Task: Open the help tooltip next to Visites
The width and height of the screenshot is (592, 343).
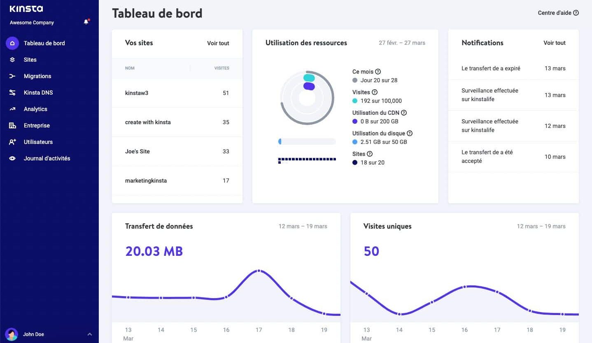Action: coord(375,92)
